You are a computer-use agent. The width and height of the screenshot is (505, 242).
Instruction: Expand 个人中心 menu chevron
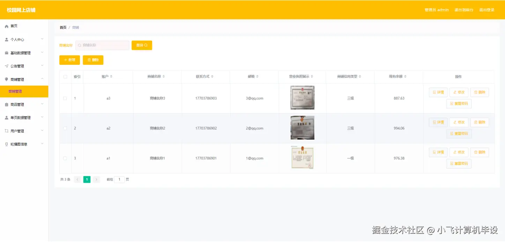click(x=42, y=39)
